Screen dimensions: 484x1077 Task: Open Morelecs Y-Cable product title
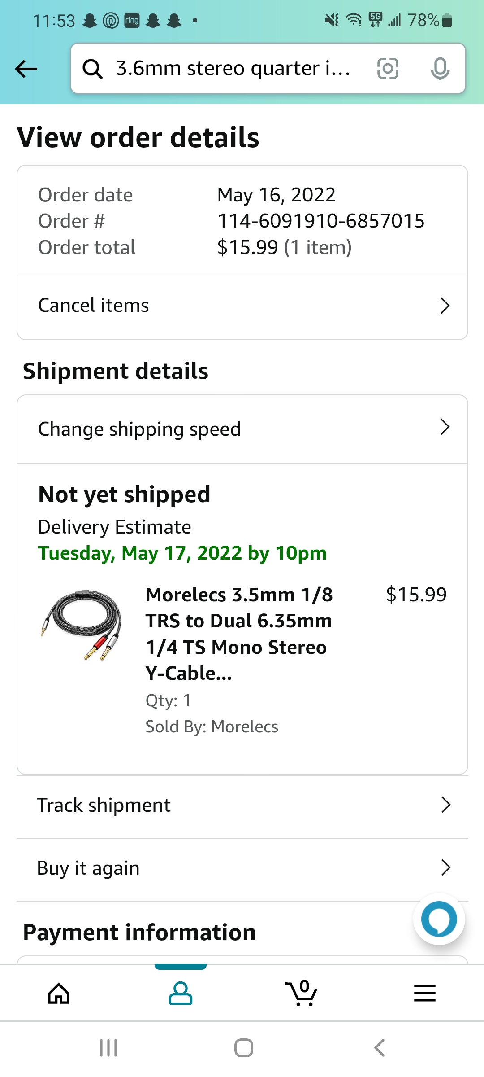click(239, 634)
